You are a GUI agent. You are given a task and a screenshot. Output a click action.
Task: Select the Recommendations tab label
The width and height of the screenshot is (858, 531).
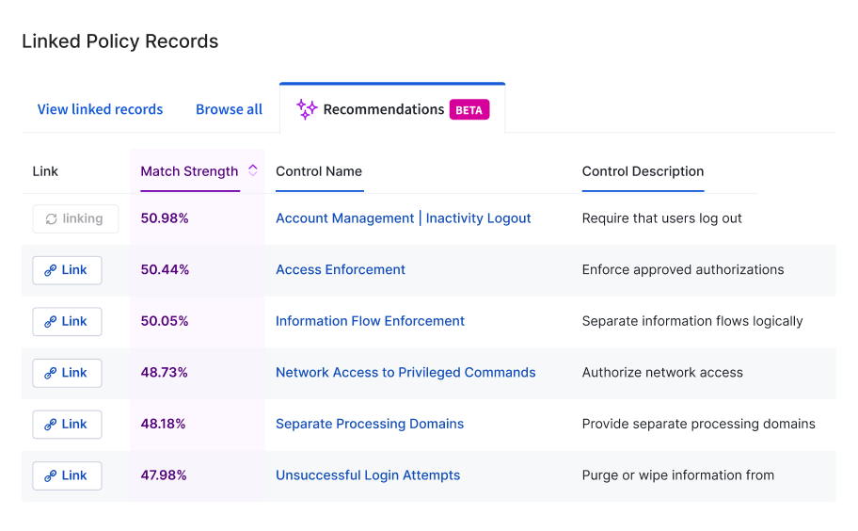pyautogui.click(x=384, y=109)
